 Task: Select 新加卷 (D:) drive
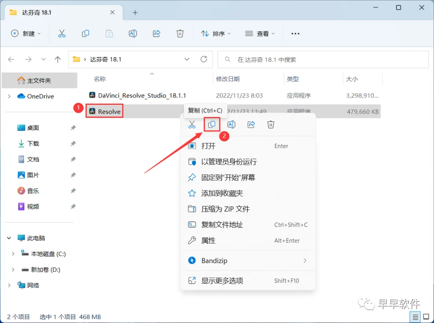pos(45,270)
